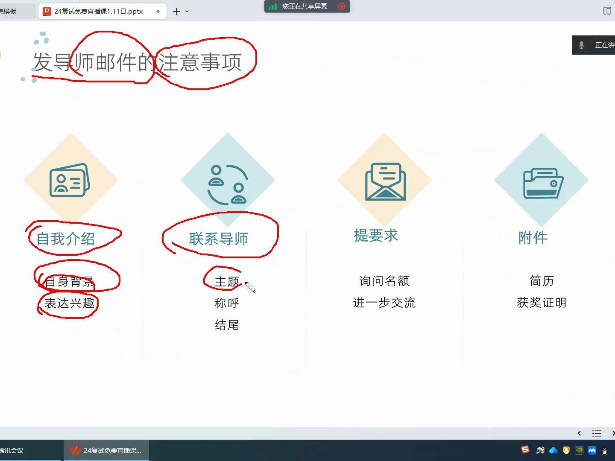Click the 附件 heading
This screenshot has height=461, width=615.
click(x=533, y=238)
